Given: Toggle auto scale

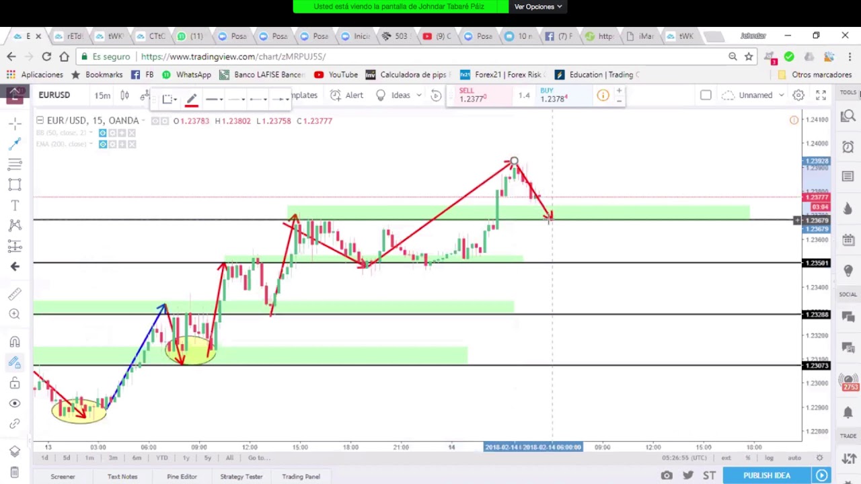Looking at the screenshot, I should pos(794,458).
